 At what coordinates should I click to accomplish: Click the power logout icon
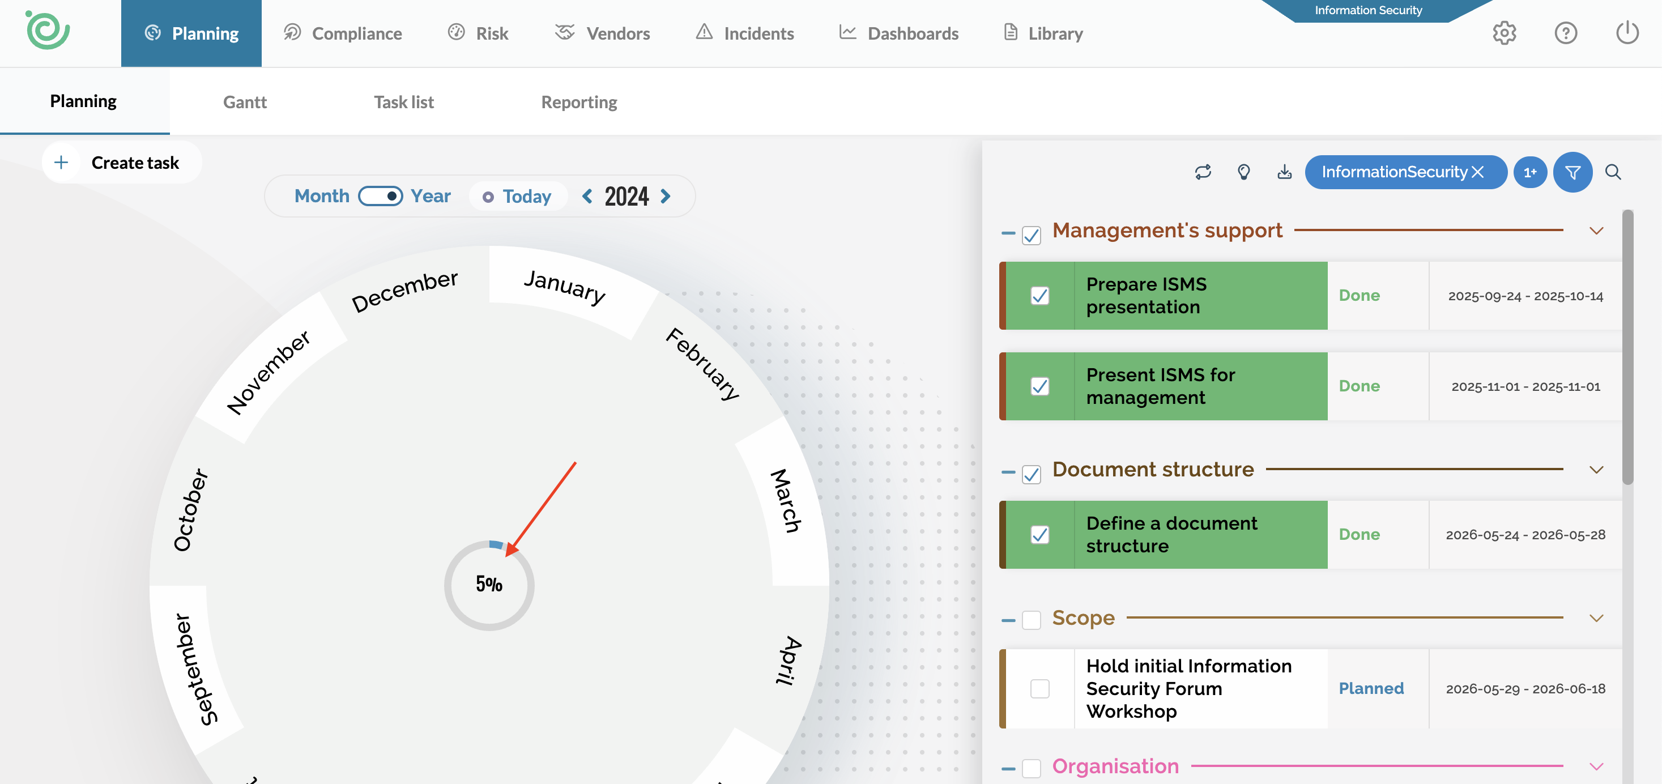(1626, 33)
